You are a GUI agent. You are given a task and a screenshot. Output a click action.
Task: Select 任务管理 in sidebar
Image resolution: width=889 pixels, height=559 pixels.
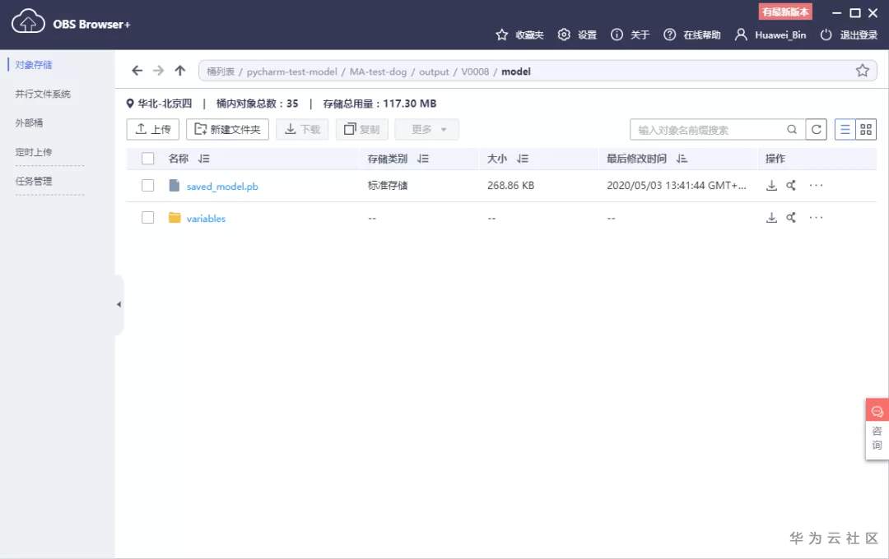(x=34, y=181)
